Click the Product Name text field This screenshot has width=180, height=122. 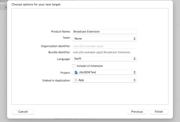point(105,32)
